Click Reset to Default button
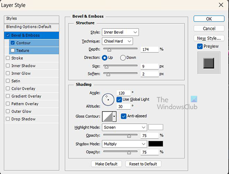The height and width of the screenshot is (174, 229). point(143,164)
